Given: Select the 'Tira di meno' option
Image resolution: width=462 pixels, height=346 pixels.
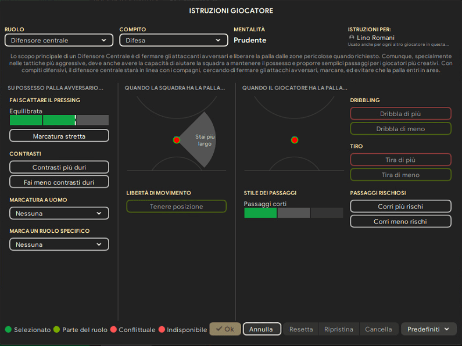Looking at the screenshot, I should point(400,175).
